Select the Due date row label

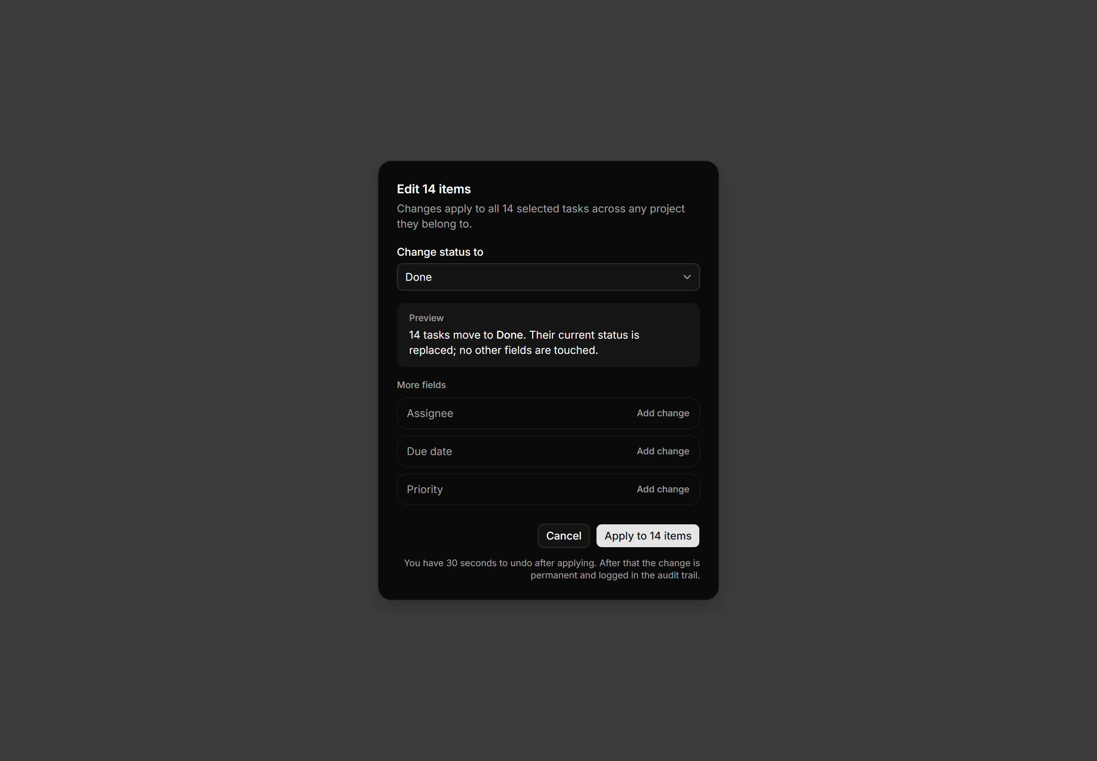pos(429,451)
